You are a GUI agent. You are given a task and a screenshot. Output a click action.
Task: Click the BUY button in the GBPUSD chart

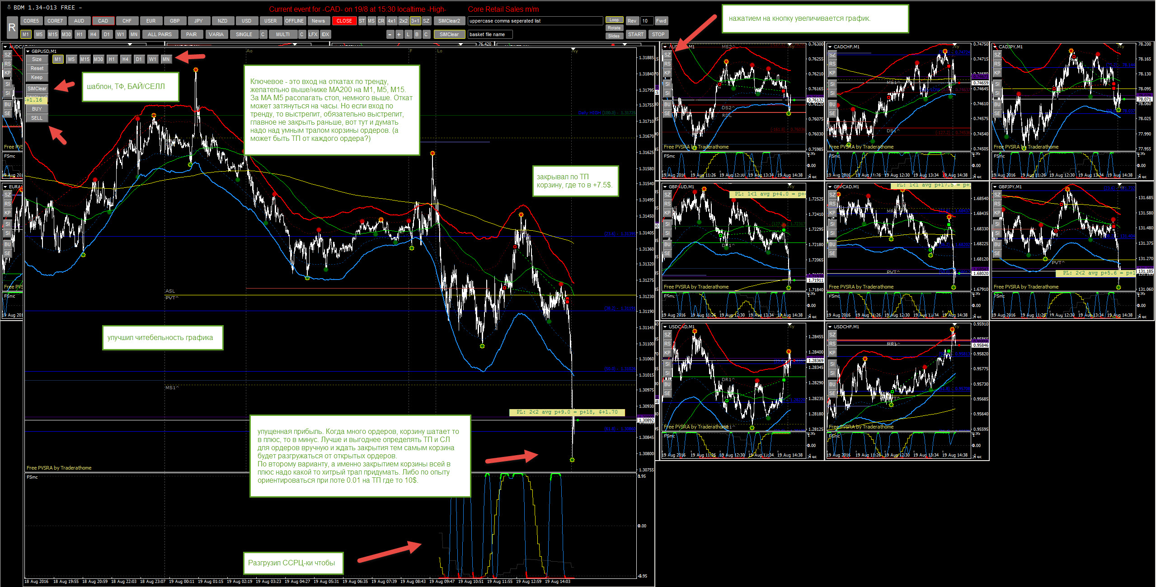tap(37, 109)
